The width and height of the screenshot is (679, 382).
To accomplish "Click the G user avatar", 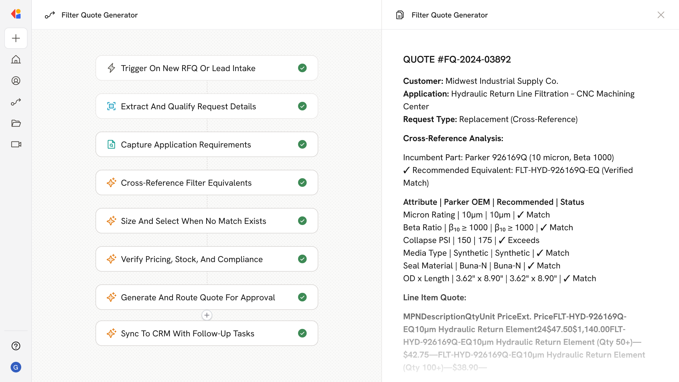I will tap(16, 367).
